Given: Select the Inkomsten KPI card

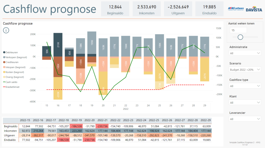Looking at the screenshot, I should click(x=147, y=9).
